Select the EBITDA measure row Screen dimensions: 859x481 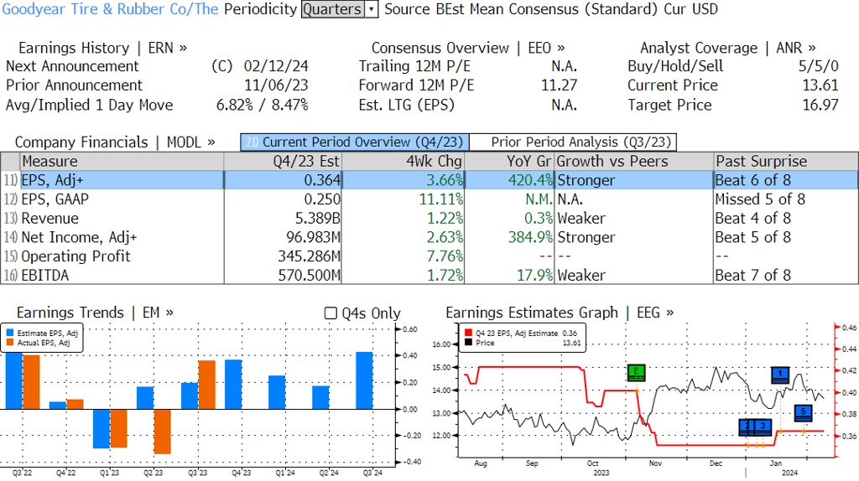click(x=429, y=275)
